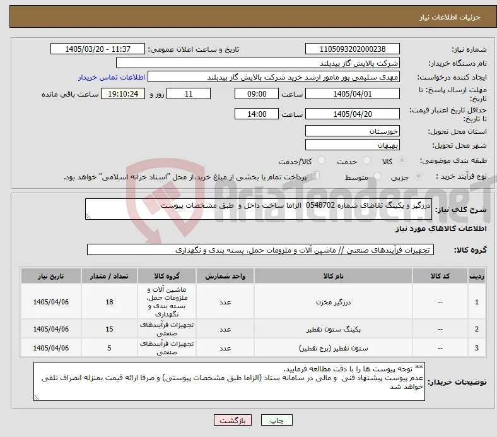Click the بازگشت (back) button

233,420
